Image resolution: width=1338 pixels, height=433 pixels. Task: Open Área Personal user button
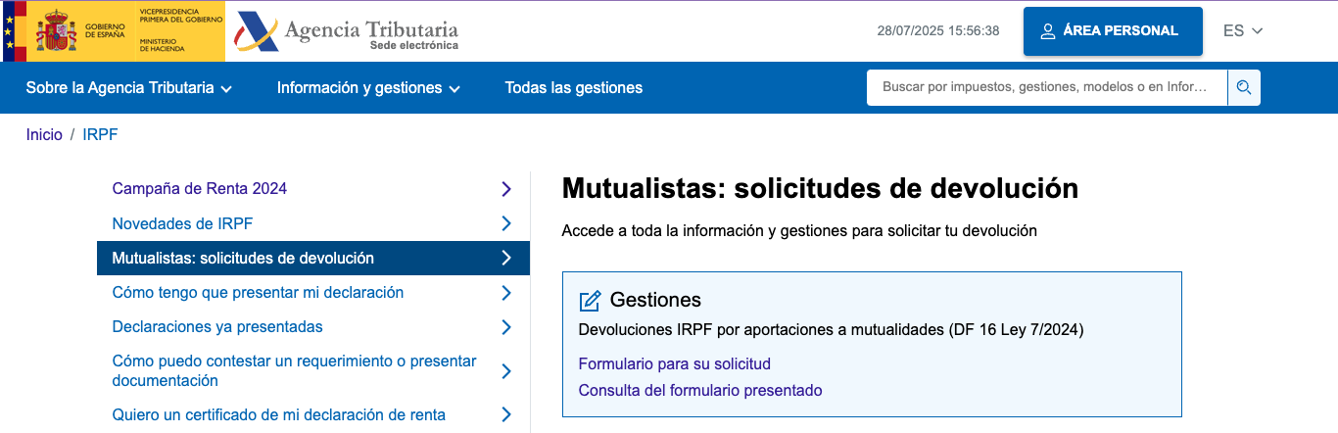point(1112,31)
